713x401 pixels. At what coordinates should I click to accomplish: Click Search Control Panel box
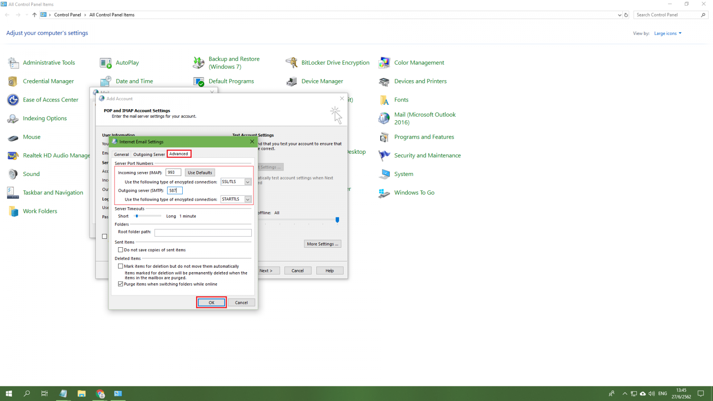coord(671,15)
